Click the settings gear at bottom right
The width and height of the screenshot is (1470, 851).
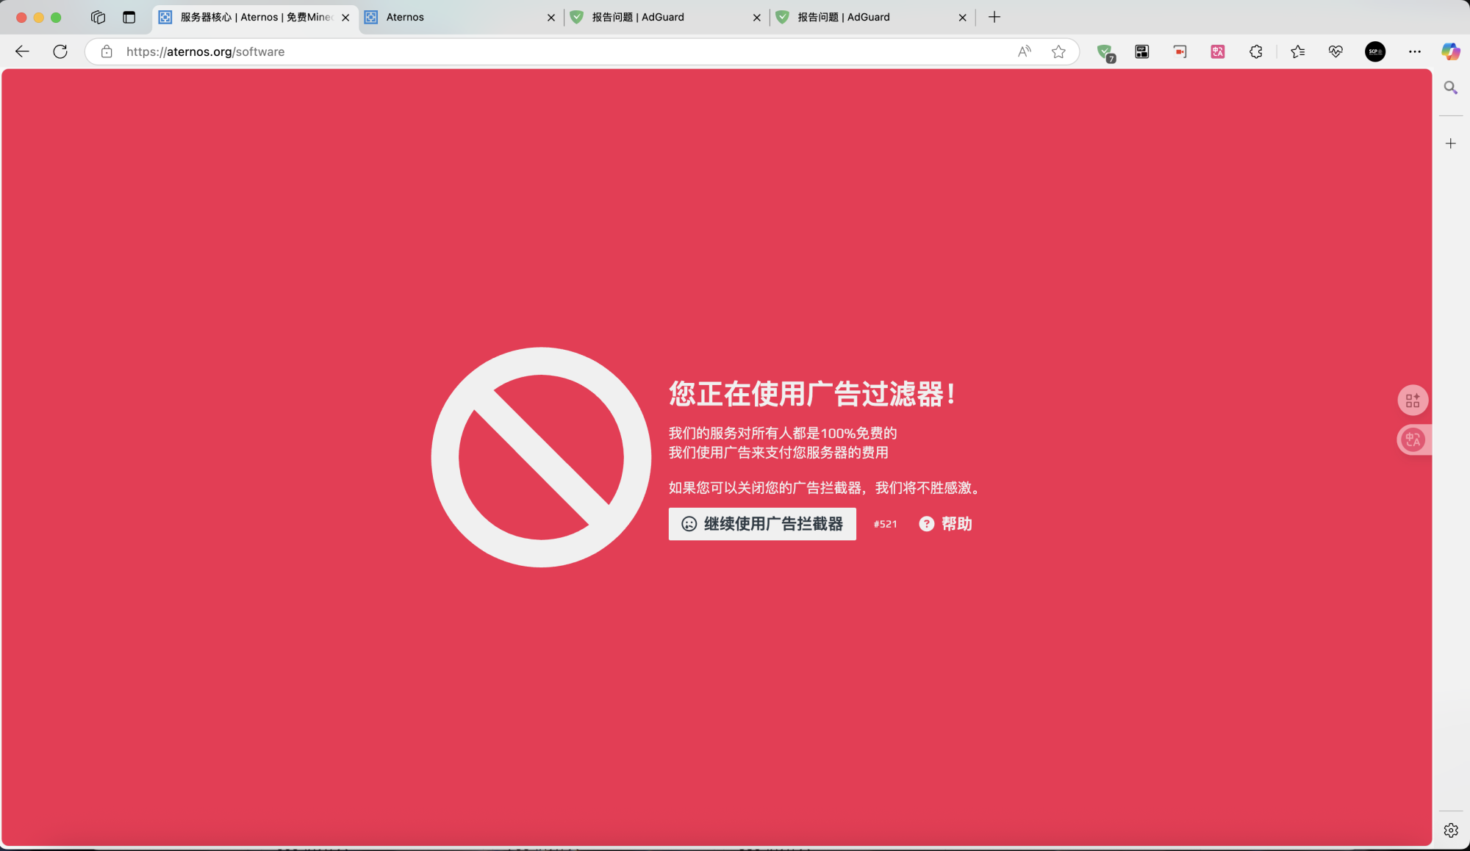[1450, 829]
